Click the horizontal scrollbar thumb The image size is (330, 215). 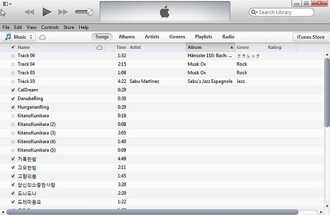pyautogui.click(x=152, y=212)
